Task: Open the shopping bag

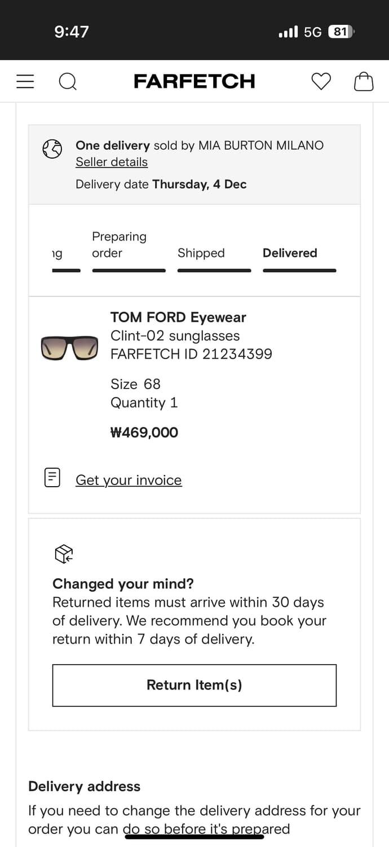Action: (x=364, y=82)
